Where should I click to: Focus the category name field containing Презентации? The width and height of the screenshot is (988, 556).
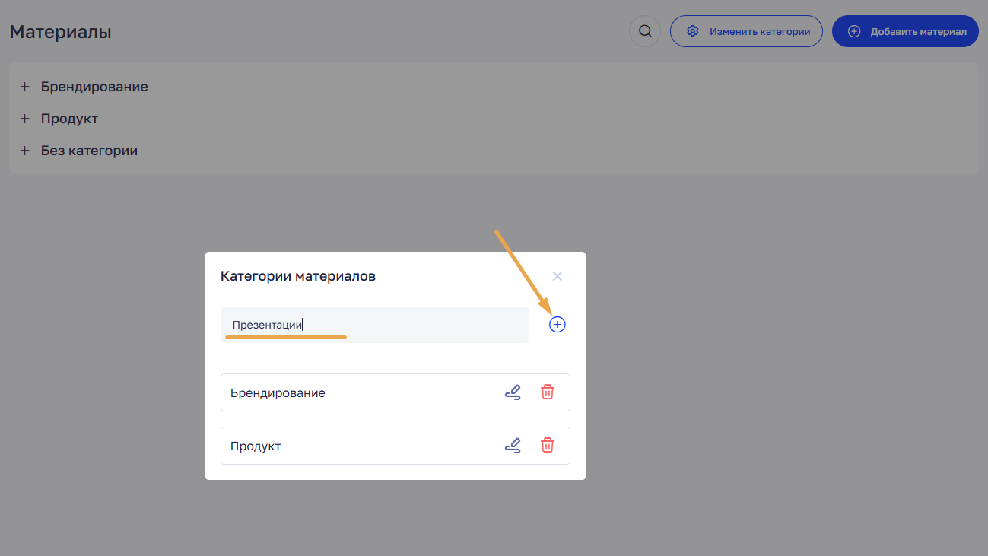(x=374, y=325)
